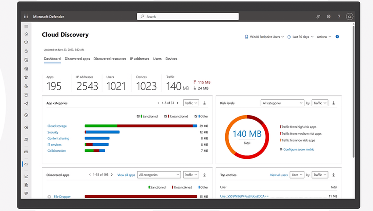This screenshot has height=211, width=373.
Task: Uncheck Unsanctioned in App categories legend
Action: (x=165, y=116)
